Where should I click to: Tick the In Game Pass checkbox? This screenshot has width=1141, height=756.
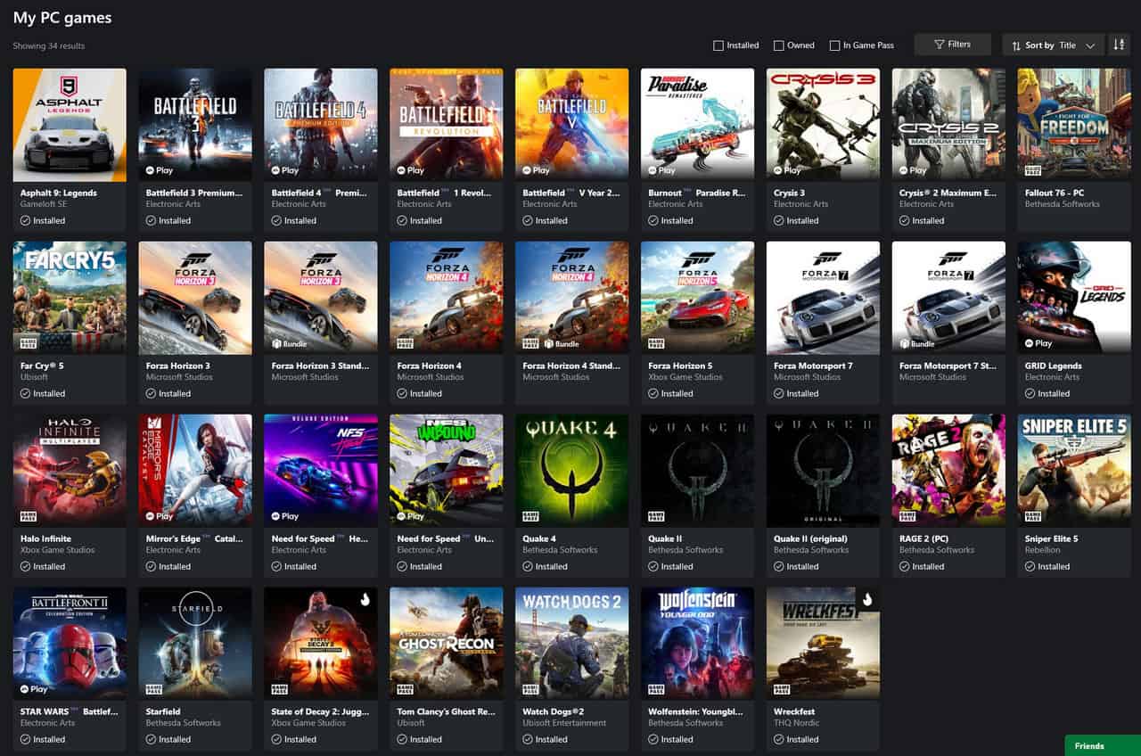pyautogui.click(x=834, y=45)
